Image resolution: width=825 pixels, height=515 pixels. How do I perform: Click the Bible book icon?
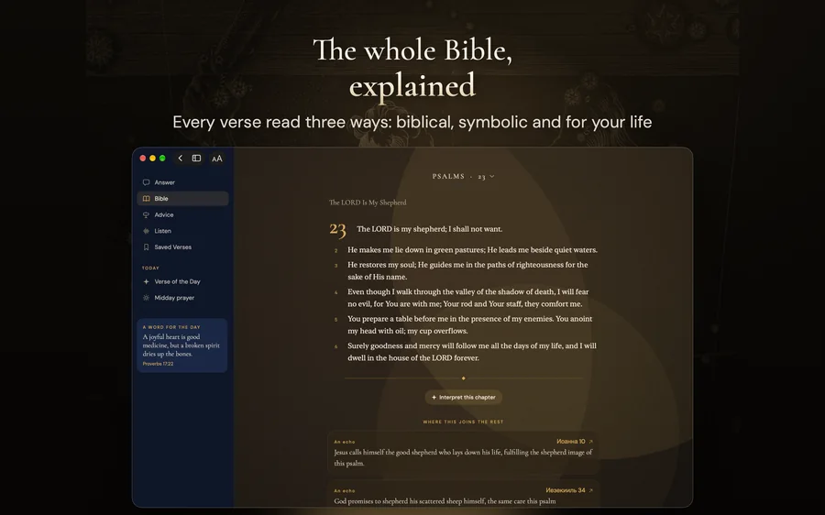click(x=147, y=199)
